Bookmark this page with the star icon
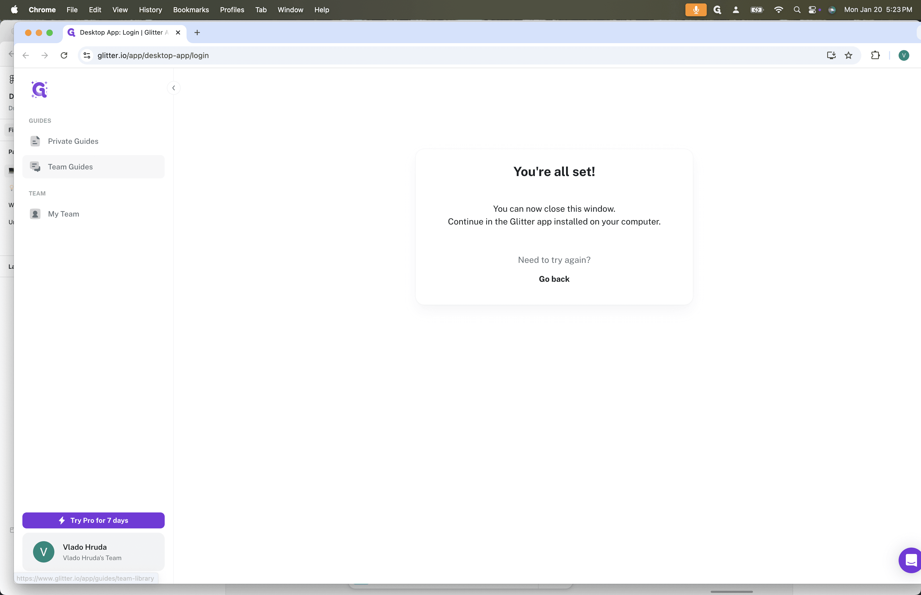This screenshot has width=921, height=595. (x=848, y=56)
